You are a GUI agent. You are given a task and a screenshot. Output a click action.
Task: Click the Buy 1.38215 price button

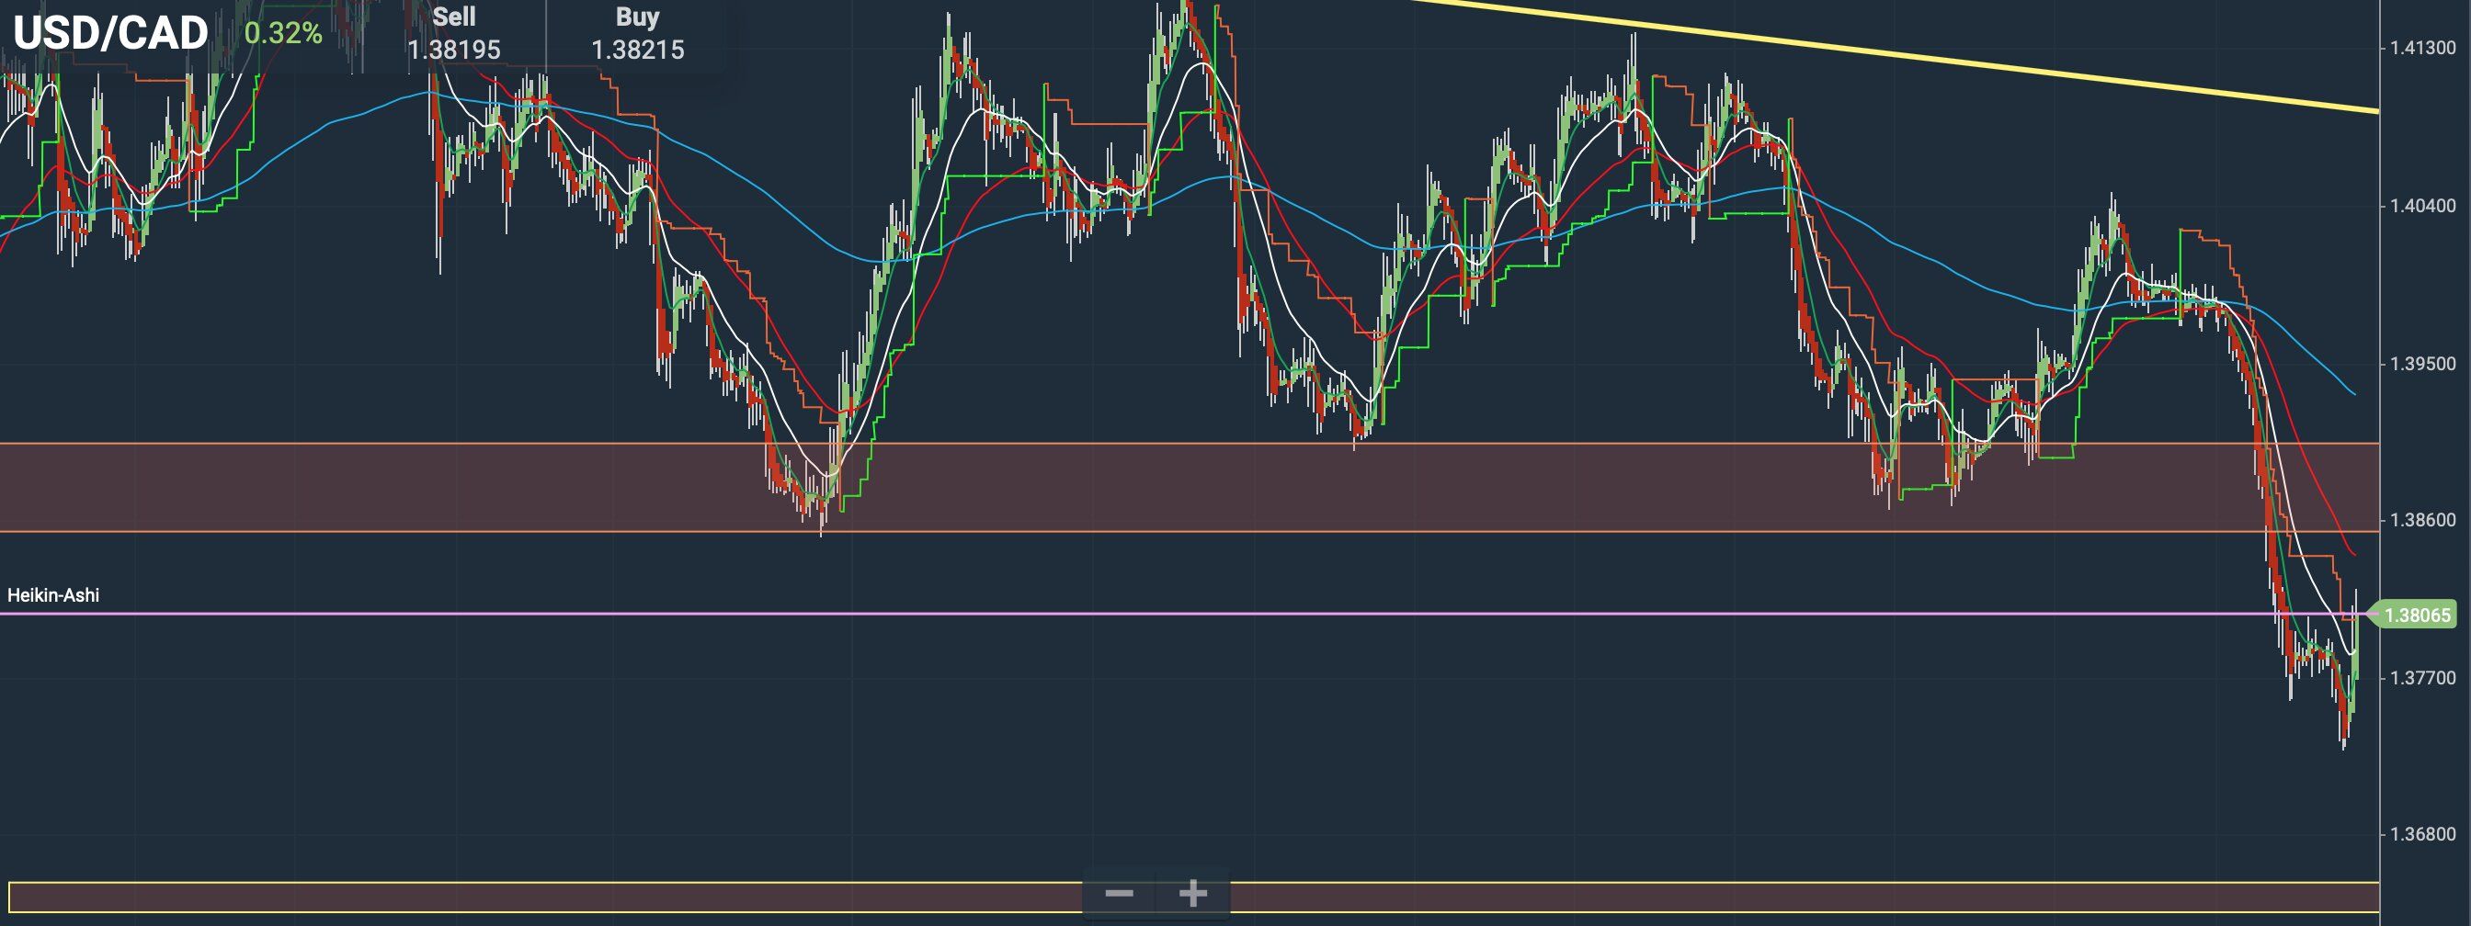pyautogui.click(x=637, y=34)
